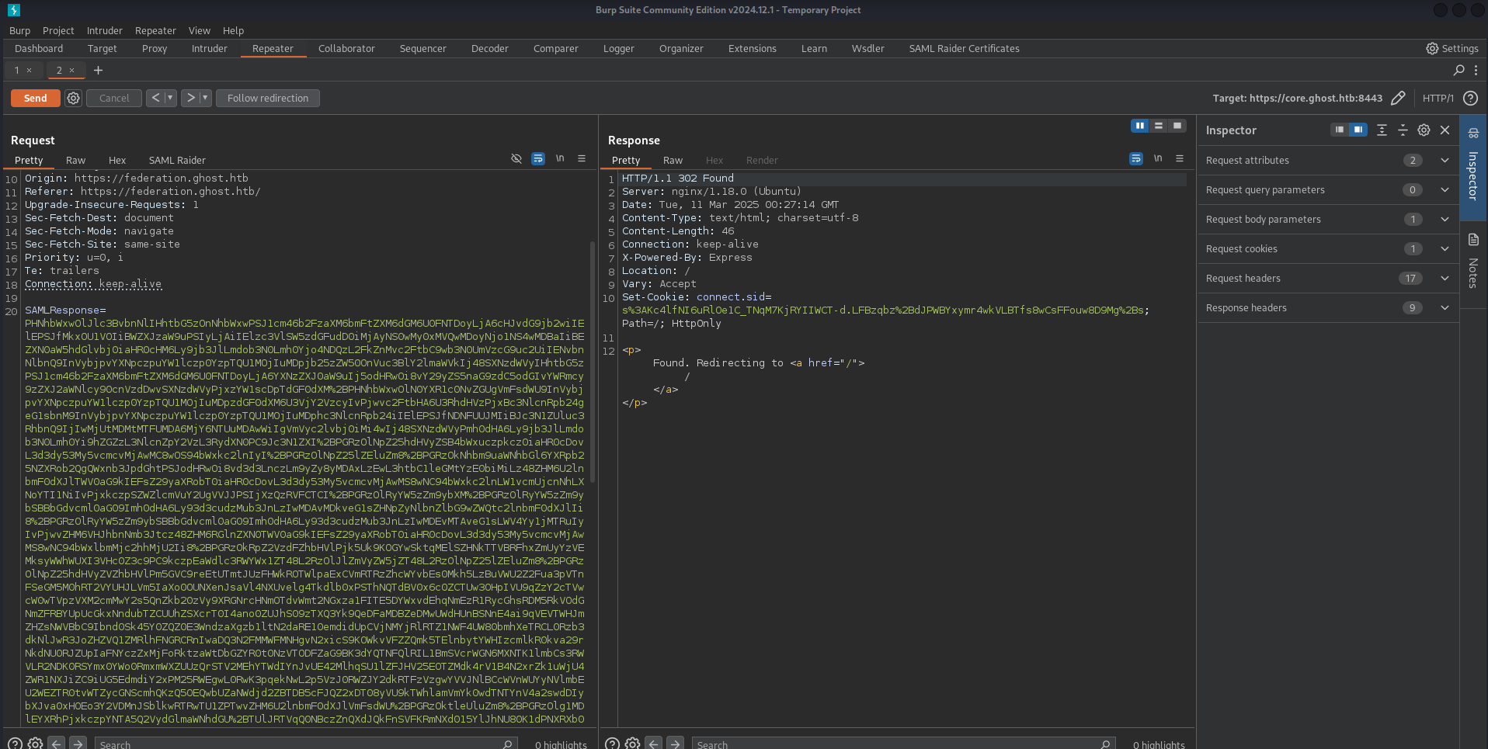Open Burp Settings

[1451, 48]
